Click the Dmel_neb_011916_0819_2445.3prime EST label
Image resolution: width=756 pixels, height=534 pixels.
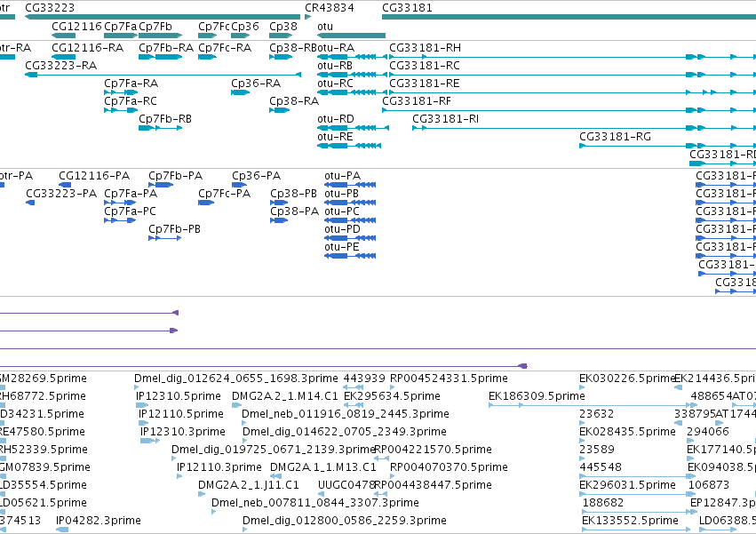(x=346, y=414)
